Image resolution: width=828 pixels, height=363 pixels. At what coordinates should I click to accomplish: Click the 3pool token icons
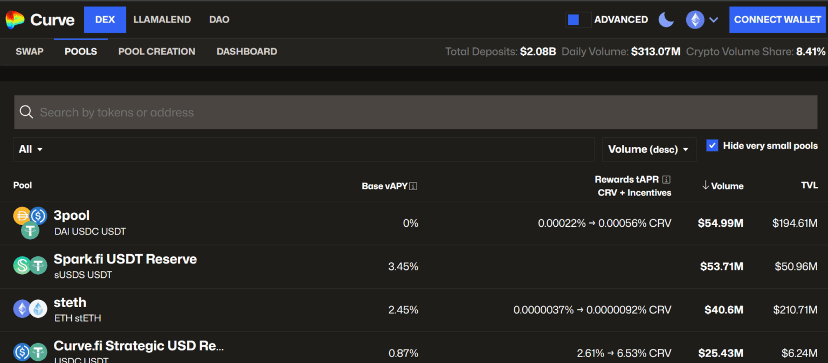[30, 223]
